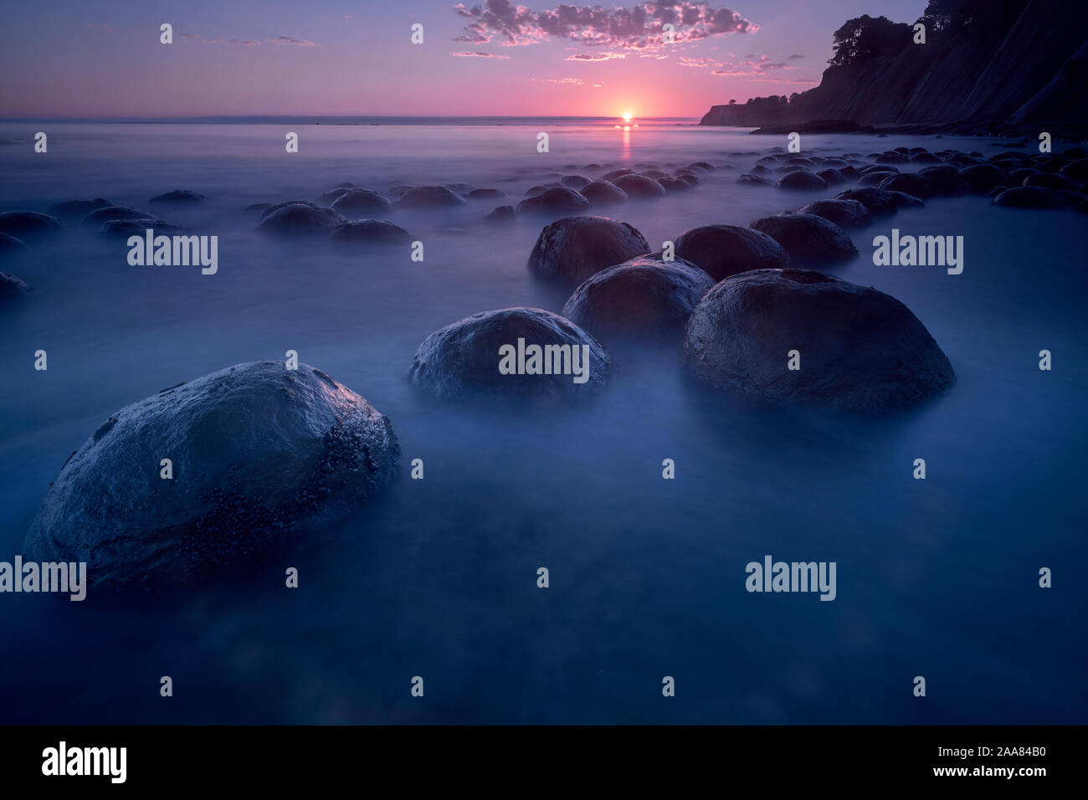Click the alamy logo in the black footer bar
This screenshot has width=1088, height=800.
tap(85, 762)
